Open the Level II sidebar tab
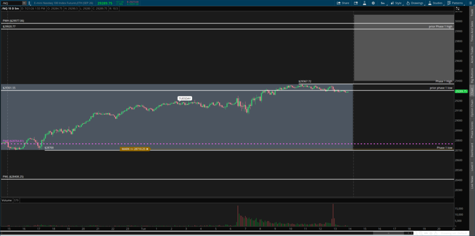The width and height of the screenshot is (475, 236). point(472,167)
